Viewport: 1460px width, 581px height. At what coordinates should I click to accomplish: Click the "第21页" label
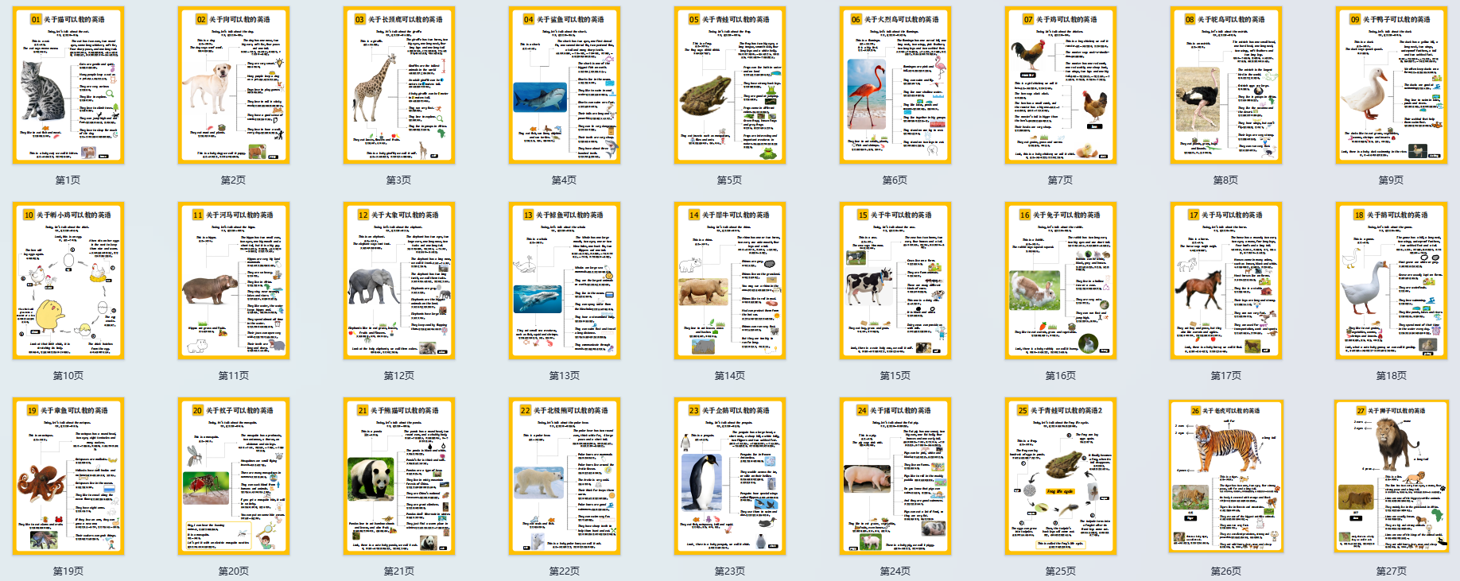tap(399, 571)
